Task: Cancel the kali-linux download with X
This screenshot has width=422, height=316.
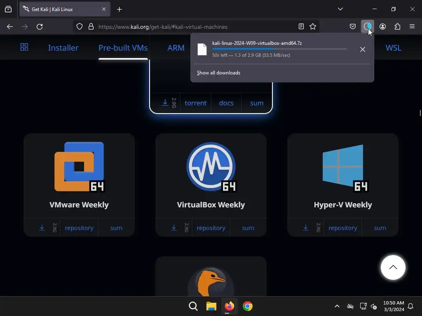Action: (x=363, y=49)
